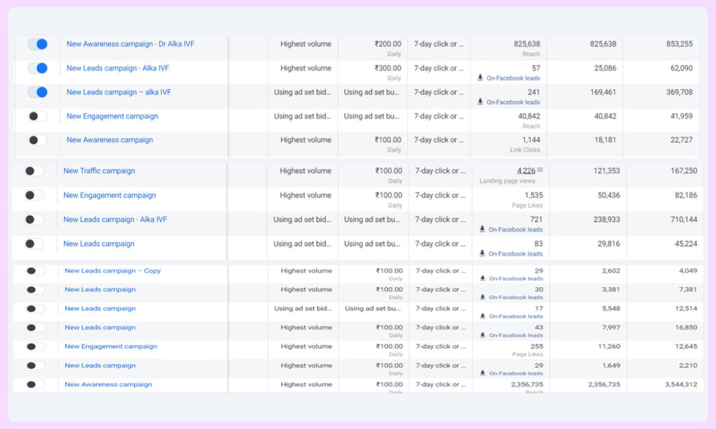Click the 3,544,312 impressions value
Image resolution: width=716 pixels, height=429 pixels.
pyautogui.click(x=681, y=384)
